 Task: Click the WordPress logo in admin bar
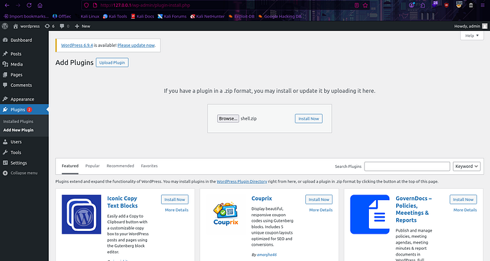coord(5,26)
